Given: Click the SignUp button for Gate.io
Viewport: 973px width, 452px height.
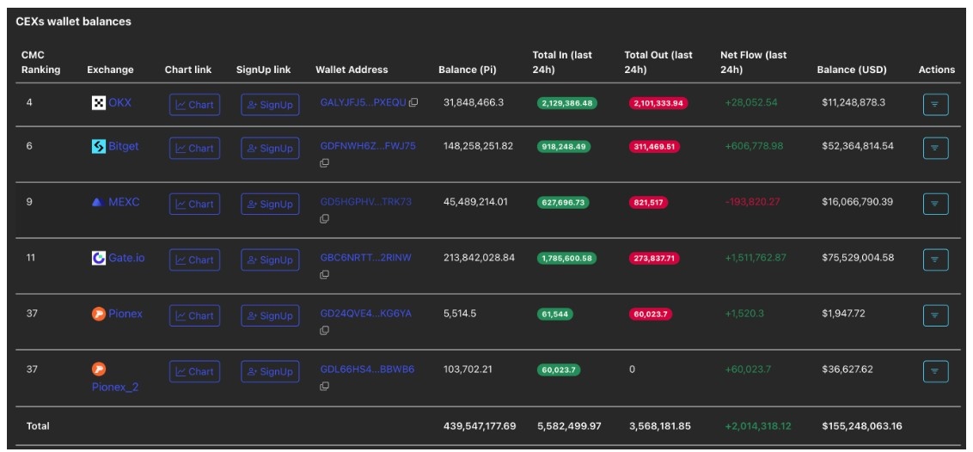Looking at the screenshot, I should click(270, 260).
